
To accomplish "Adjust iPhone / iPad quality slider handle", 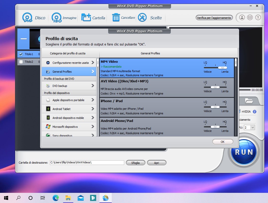I will 215,107.
